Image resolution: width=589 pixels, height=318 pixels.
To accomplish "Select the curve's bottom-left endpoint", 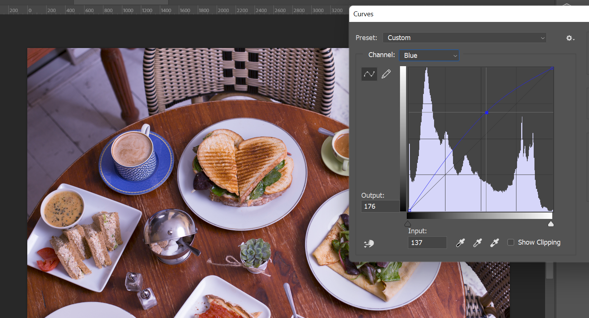I will tap(409, 210).
